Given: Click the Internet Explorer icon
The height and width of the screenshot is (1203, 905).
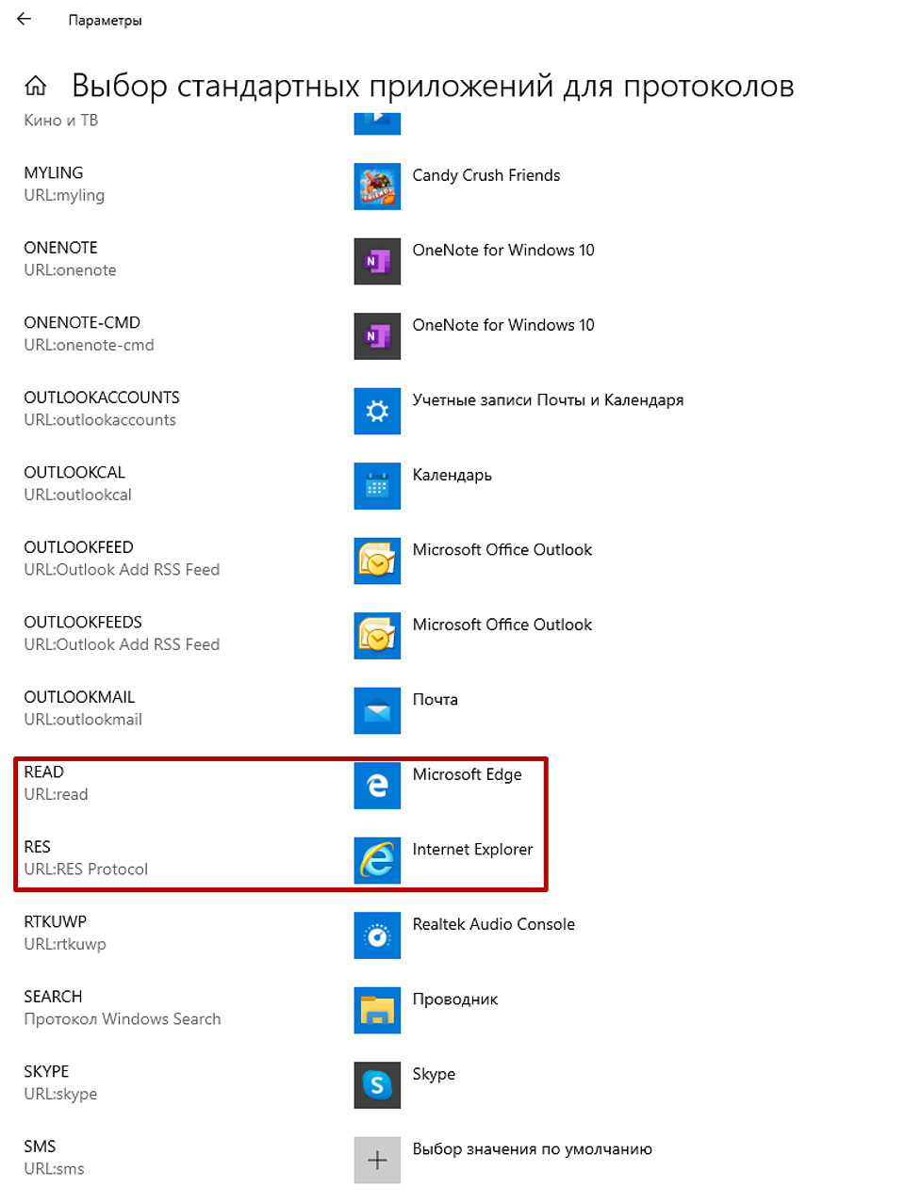Looking at the screenshot, I should click(377, 860).
